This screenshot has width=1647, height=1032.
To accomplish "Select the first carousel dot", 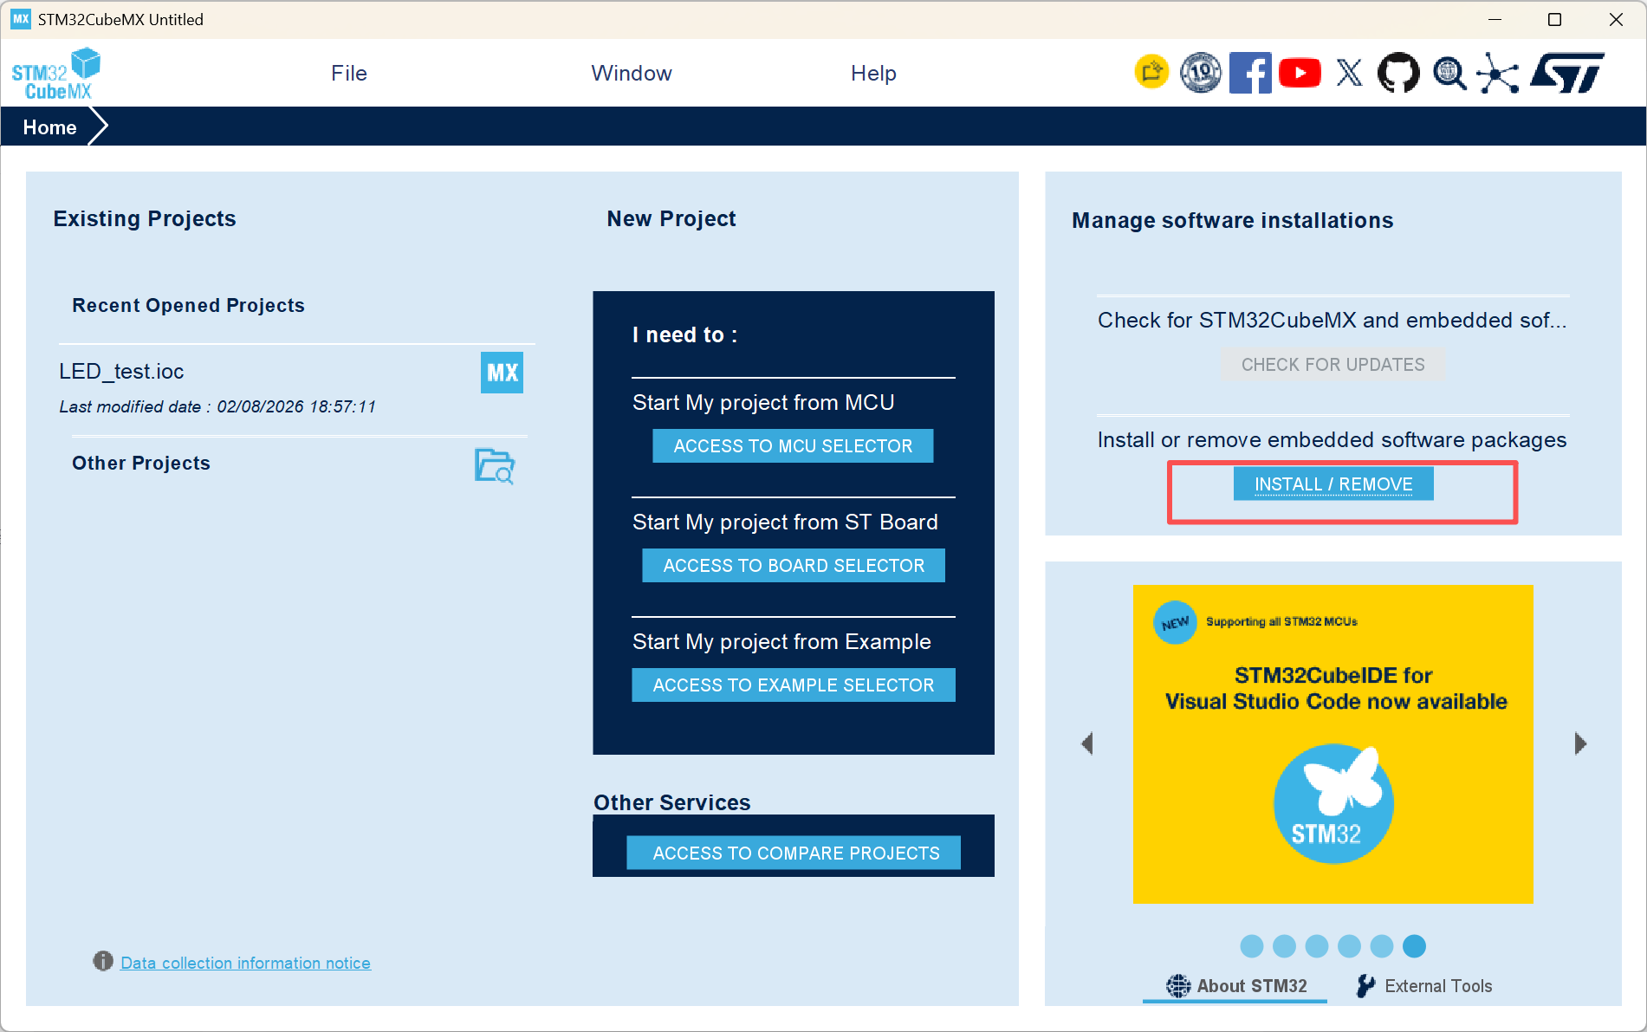I will pyautogui.click(x=1252, y=946).
